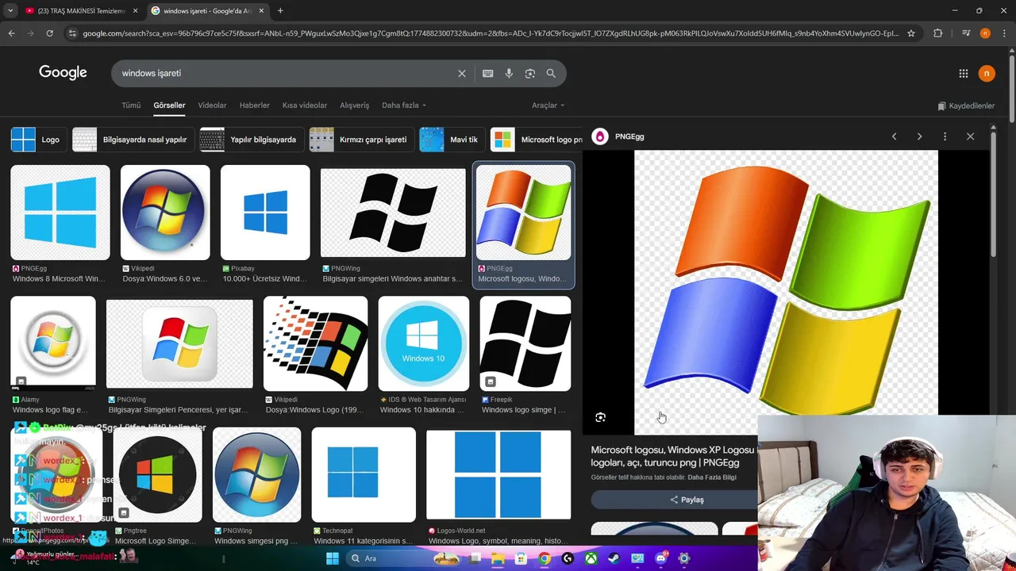Screen dimensions: 1016x571
Task: Open the Chrome three-dot menu
Action: [1004, 33]
